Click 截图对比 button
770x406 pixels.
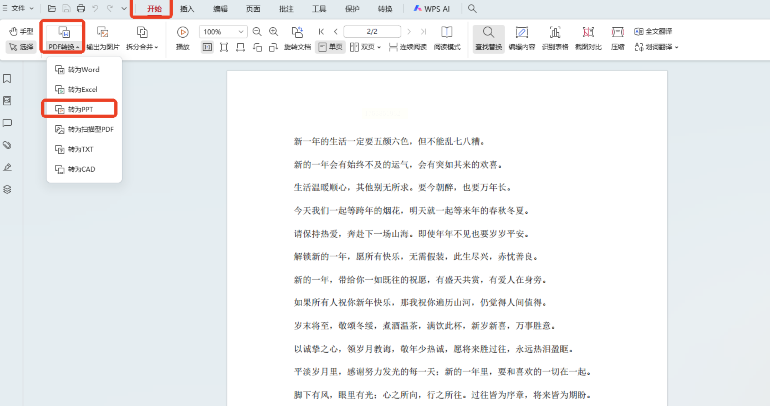coord(588,39)
